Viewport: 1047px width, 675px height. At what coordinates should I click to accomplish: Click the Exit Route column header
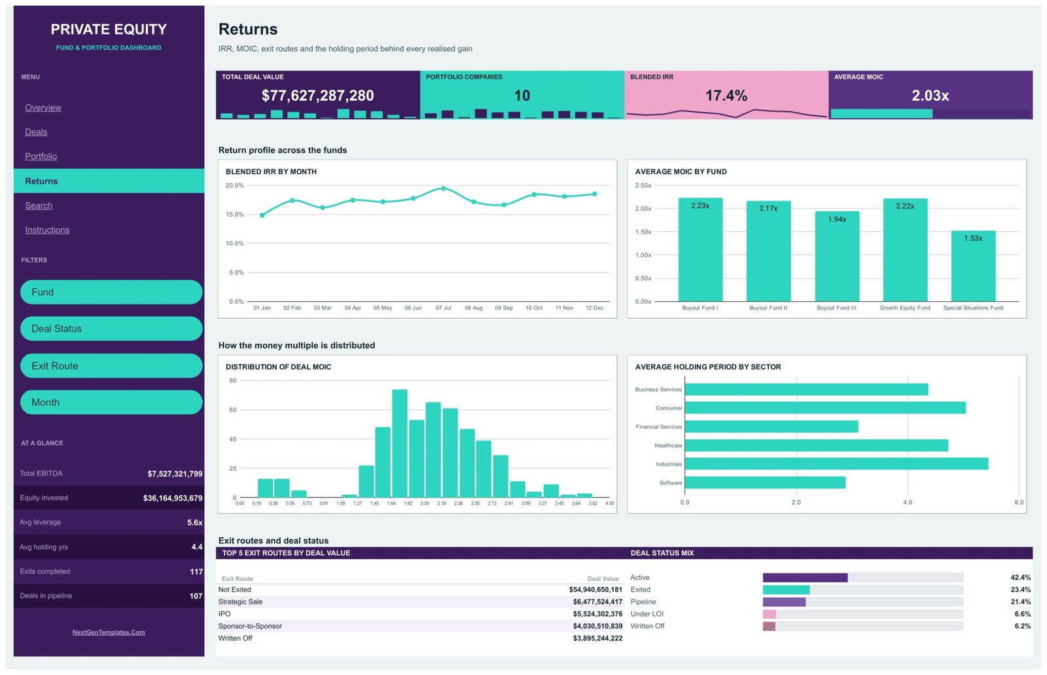pos(238,579)
